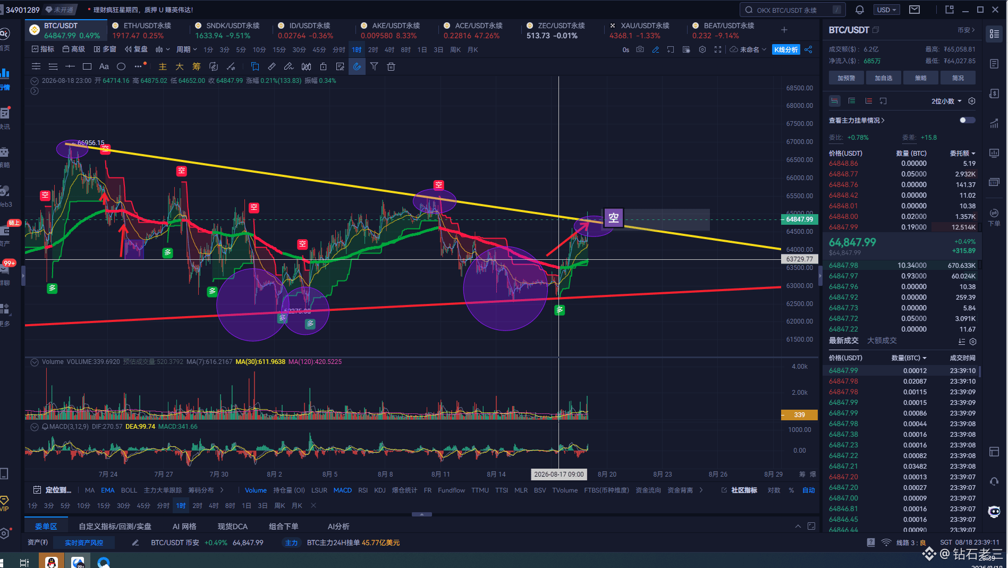
Task: Click the 筹 chip distribution icon
Action: (197, 66)
